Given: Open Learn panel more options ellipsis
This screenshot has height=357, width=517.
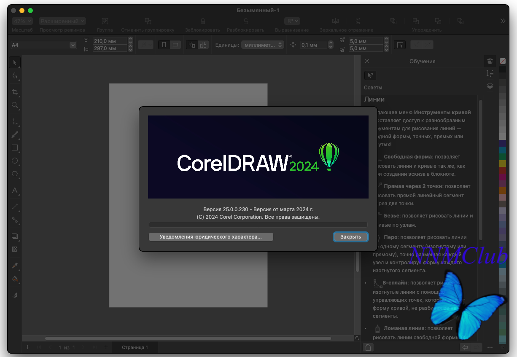Looking at the screenshot, I should pyautogui.click(x=490, y=348).
